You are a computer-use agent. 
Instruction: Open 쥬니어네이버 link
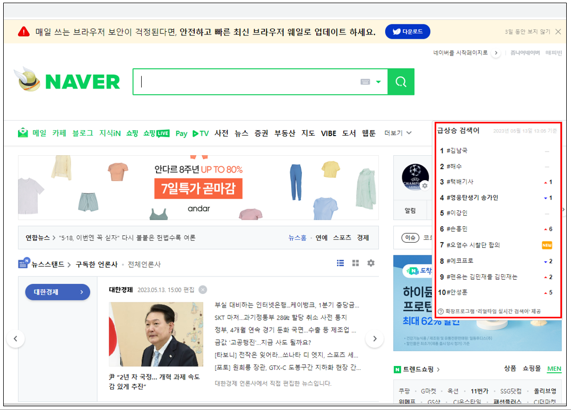(525, 52)
